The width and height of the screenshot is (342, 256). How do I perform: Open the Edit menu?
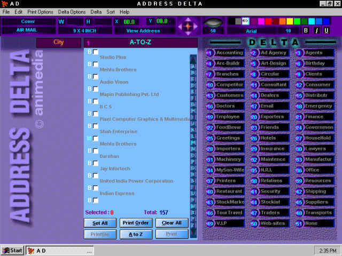(19, 12)
